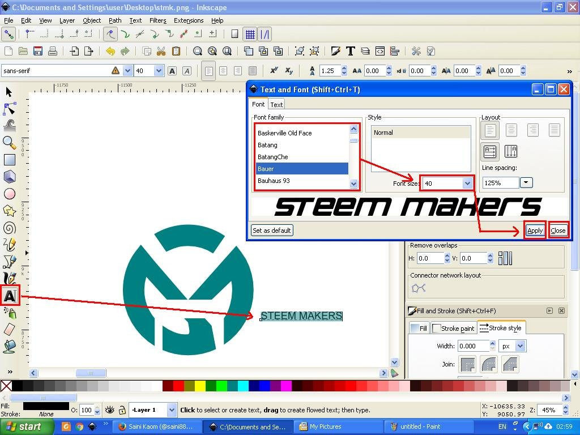Choose the None (X) palette swatch
This screenshot has height=435, width=580.
(x=6, y=386)
